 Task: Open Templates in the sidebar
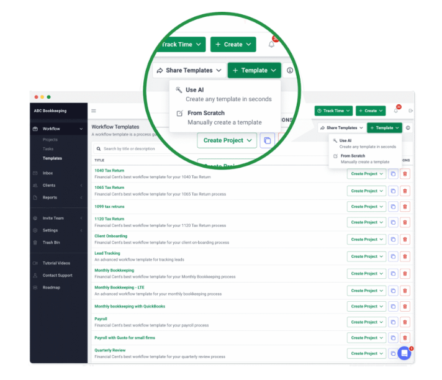click(52, 158)
